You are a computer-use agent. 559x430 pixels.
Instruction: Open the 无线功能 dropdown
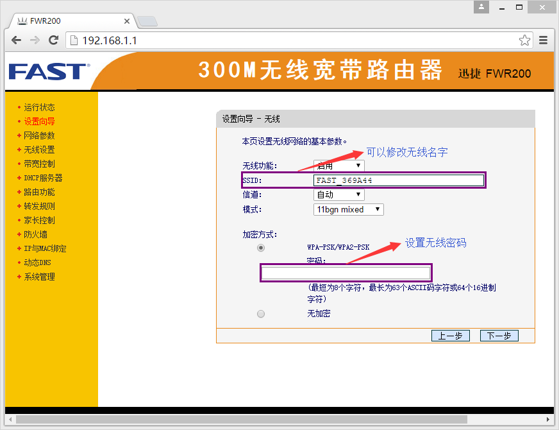(x=338, y=166)
